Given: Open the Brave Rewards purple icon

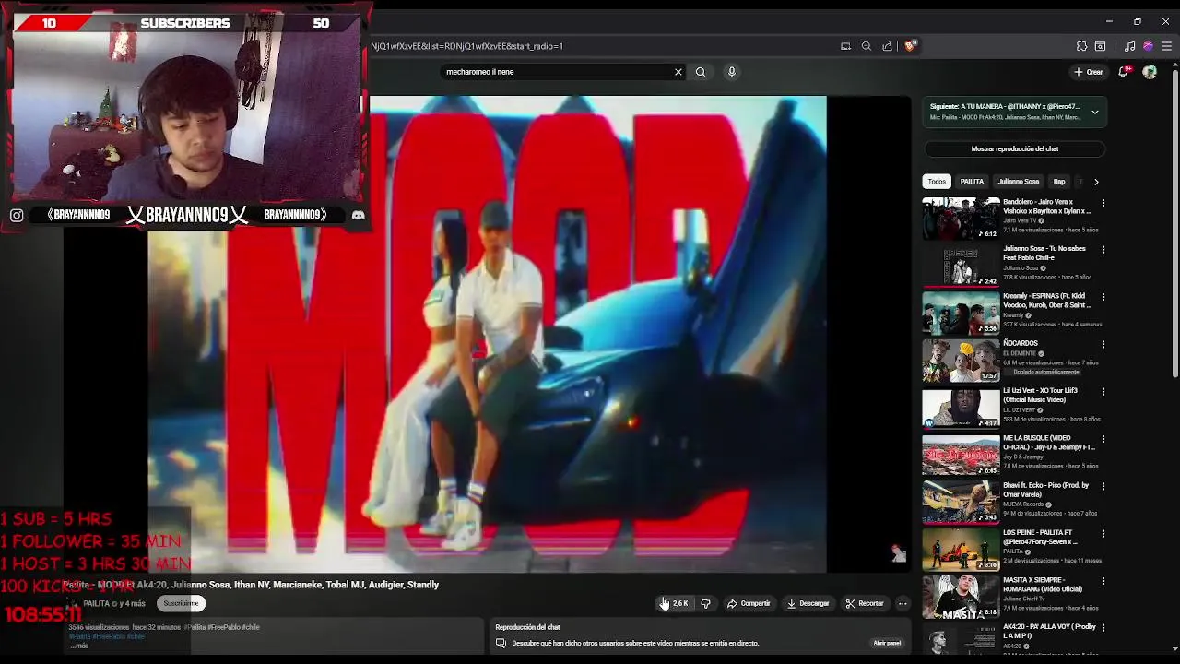Looking at the screenshot, I should tap(1148, 46).
